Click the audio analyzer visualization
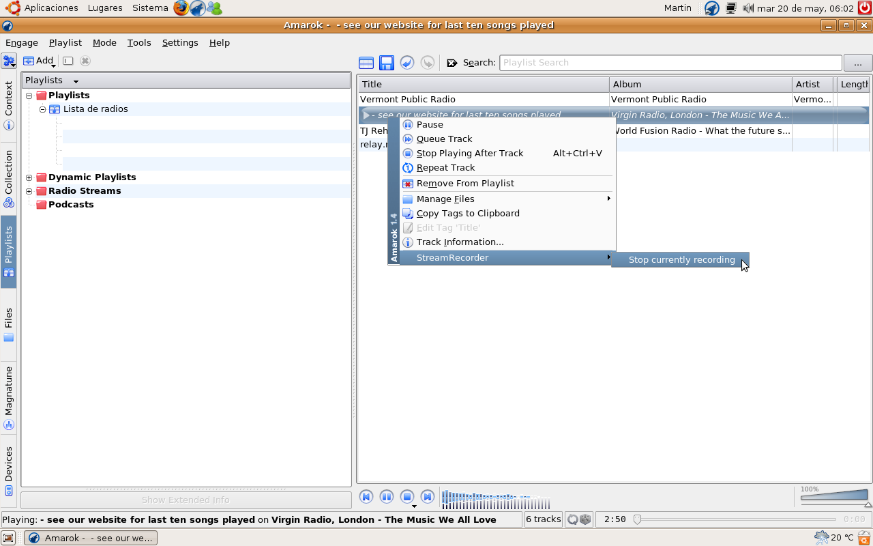The width and height of the screenshot is (873, 546). point(496,500)
